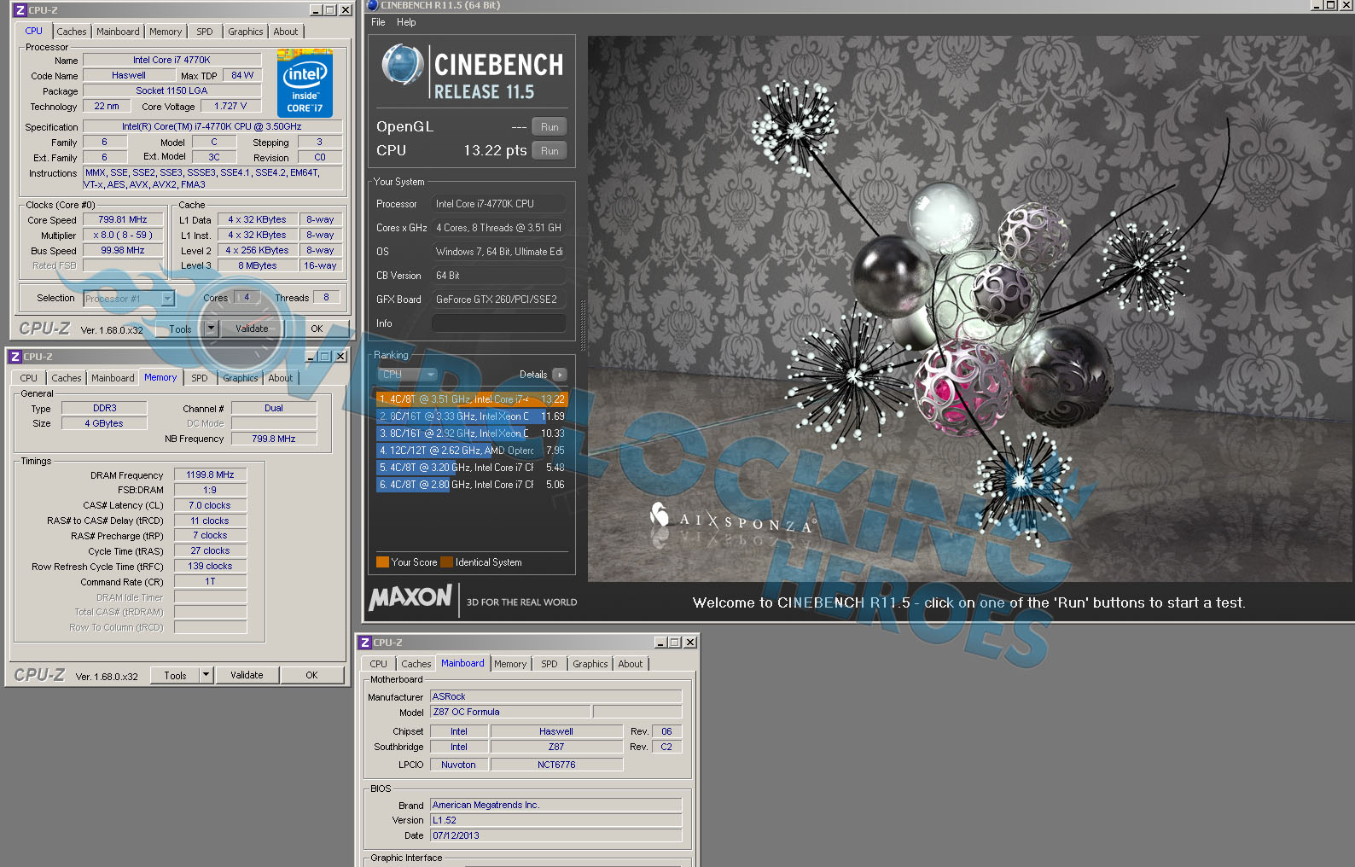Open the File menu in Cinebench
The width and height of the screenshot is (1355, 867).
coord(378,22)
